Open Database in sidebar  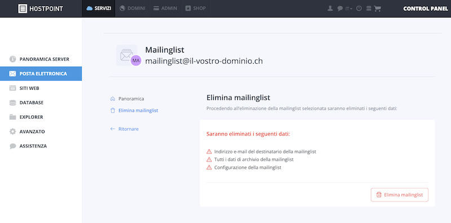pos(41,103)
